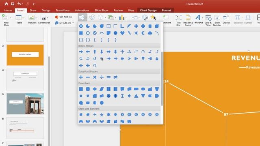Image resolution: width=260 pixels, height=146 pixels.
Task: Open the Customize Quick Access Toolbar dropdown
Action: pos(33,4)
